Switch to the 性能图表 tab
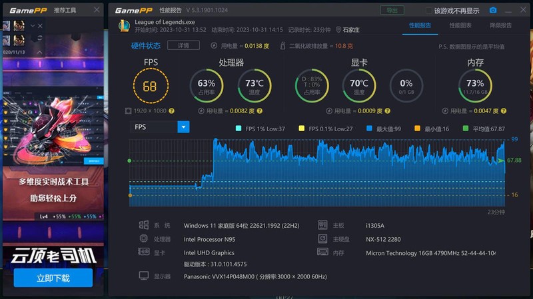The height and width of the screenshot is (299, 533). pos(460,25)
